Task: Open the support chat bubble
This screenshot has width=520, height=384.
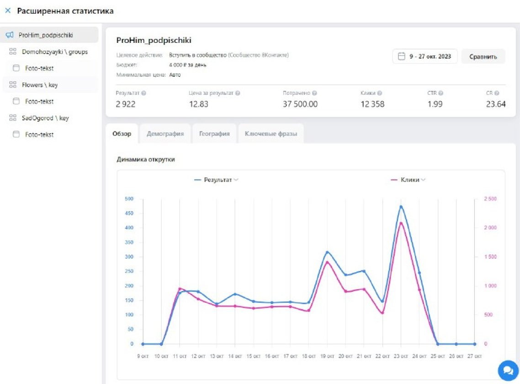Action: 508,371
